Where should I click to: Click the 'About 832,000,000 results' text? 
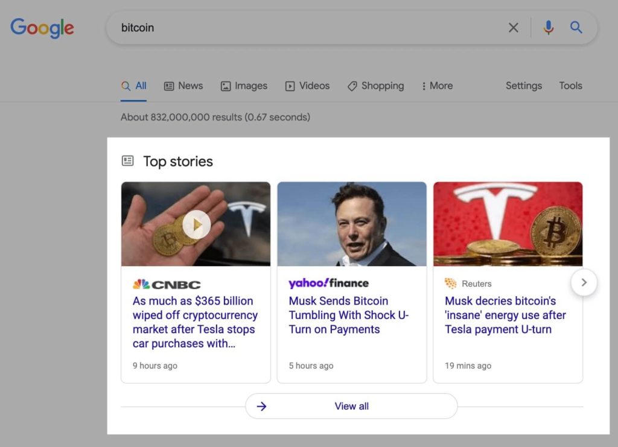[x=215, y=117]
